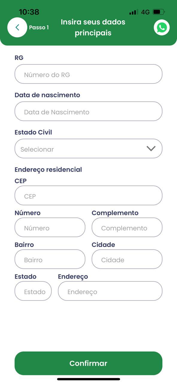Confirm the form with Confirmar button
The height and width of the screenshot is (384, 177).
click(88, 363)
